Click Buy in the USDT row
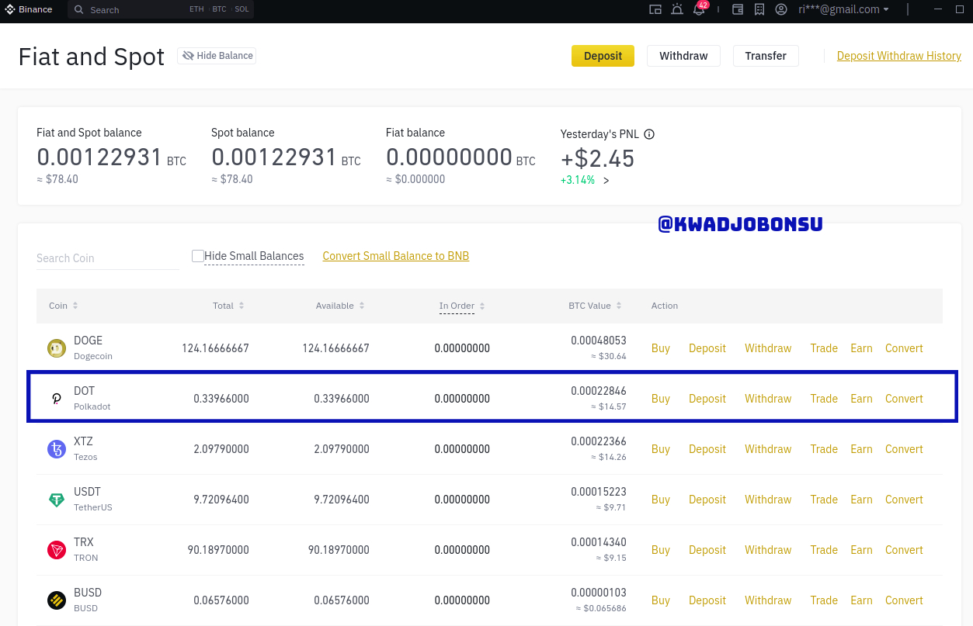Viewport: 973px width, 626px height. (x=661, y=500)
